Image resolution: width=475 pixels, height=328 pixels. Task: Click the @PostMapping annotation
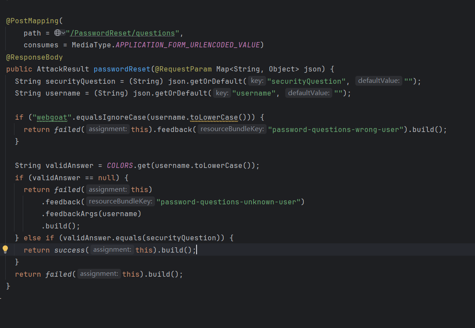[32, 21]
